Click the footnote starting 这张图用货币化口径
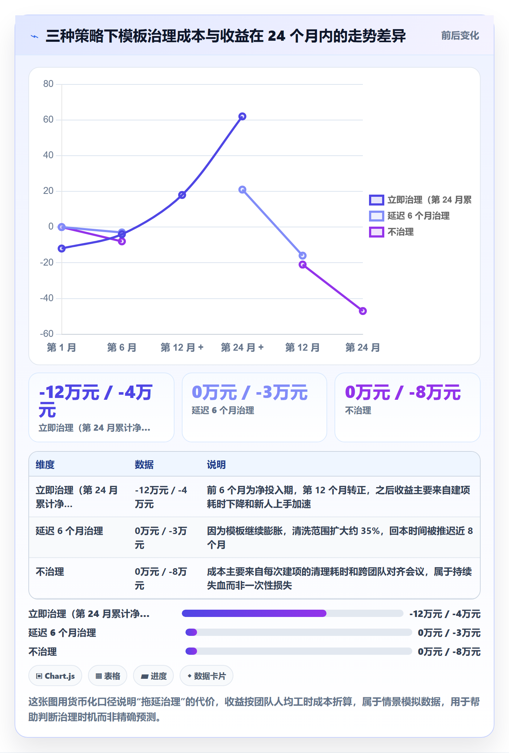509x753 pixels. tap(254, 709)
